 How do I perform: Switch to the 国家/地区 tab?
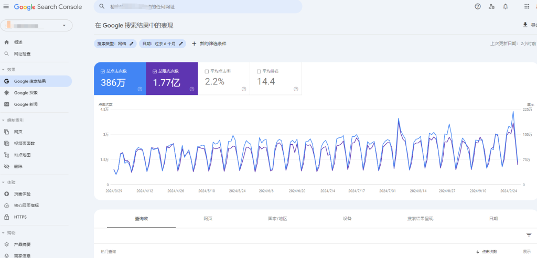[277, 219]
